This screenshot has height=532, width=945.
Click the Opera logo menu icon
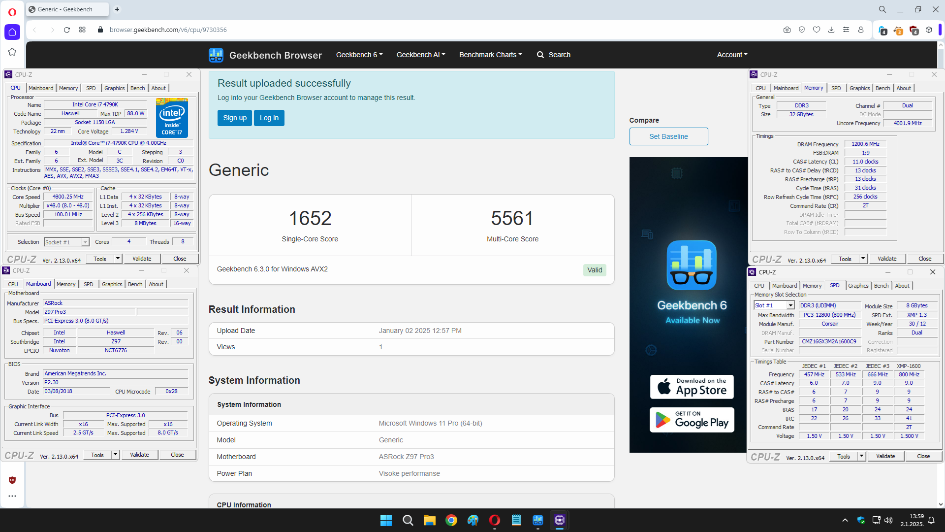pyautogui.click(x=12, y=12)
